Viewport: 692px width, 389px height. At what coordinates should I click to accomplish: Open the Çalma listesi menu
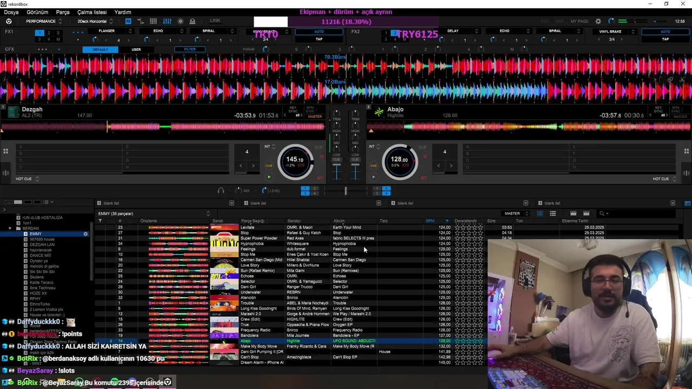92,12
